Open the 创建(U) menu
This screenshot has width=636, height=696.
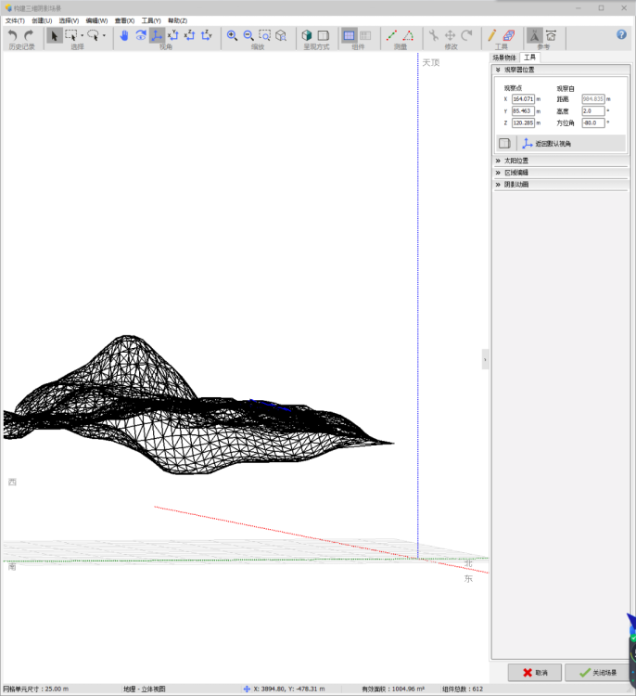click(x=42, y=20)
